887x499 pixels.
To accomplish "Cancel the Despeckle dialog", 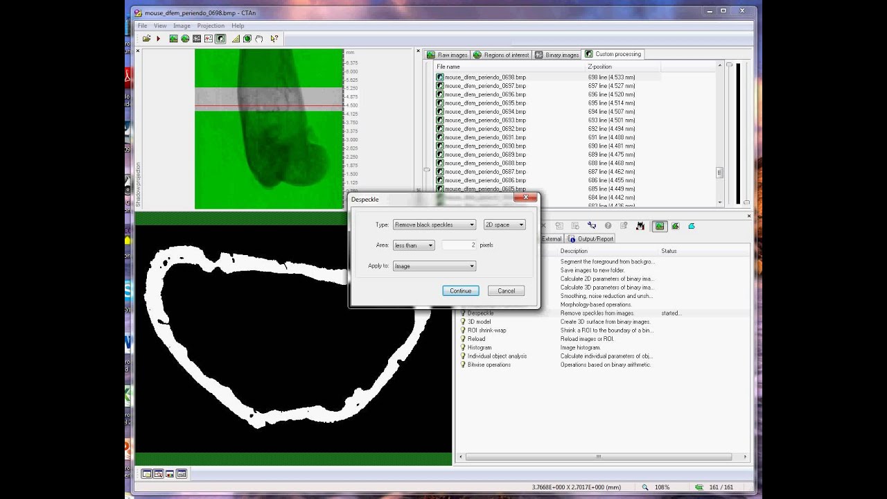I will (506, 291).
